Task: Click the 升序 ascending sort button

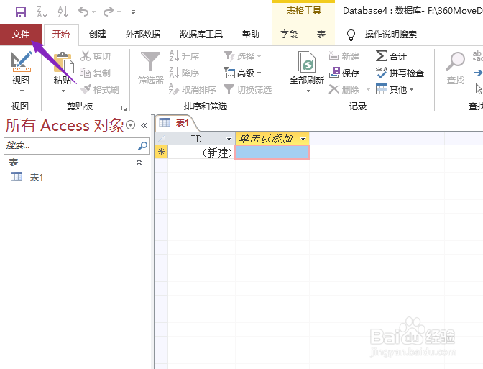Action: tap(185, 56)
